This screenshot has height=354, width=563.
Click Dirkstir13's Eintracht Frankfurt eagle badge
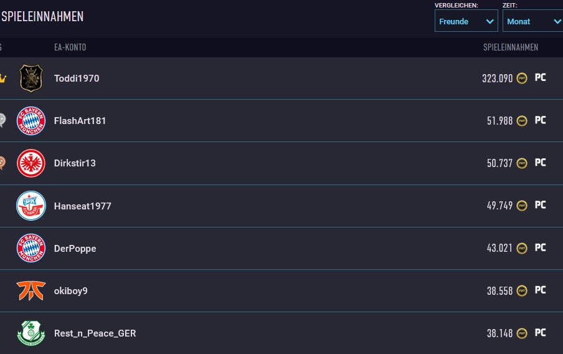(31, 163)
